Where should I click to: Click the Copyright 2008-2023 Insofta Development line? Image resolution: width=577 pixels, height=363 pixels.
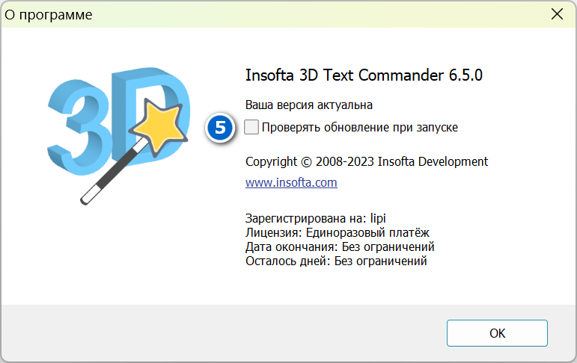[x=367, y=161]
